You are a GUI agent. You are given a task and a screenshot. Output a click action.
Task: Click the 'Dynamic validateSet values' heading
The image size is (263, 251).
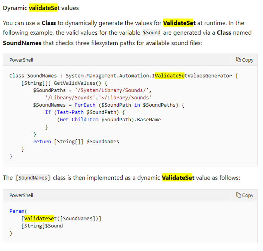pyautogui.click(x=41, y=8)
